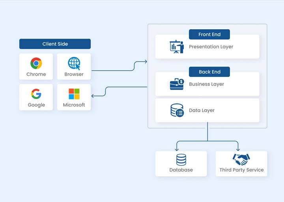Click the Business Layer briefcase icon
The width and height of the screenshot is (284, 202).
click(x=177, y=84)
